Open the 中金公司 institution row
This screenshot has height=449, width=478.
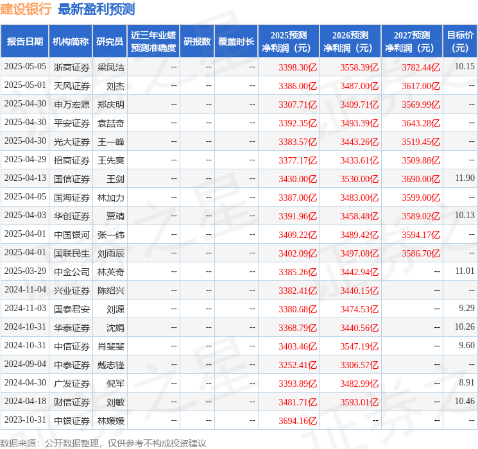pos(72,271)
